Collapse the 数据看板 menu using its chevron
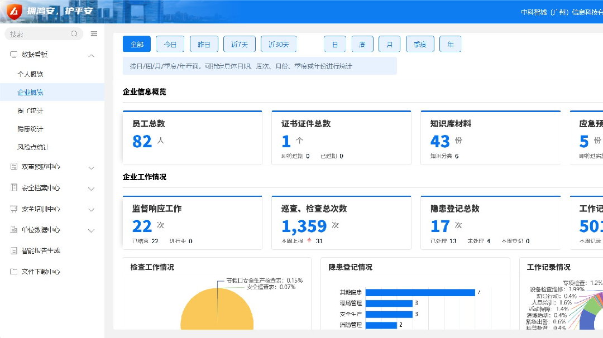 click(92, 55)
